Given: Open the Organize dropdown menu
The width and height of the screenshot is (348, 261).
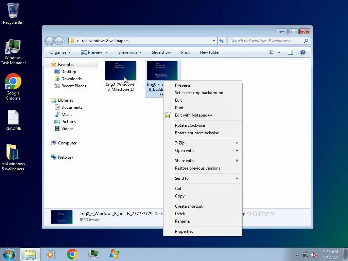Looking at the screenshot, I should pyautogui.click(x=60, y=52).
